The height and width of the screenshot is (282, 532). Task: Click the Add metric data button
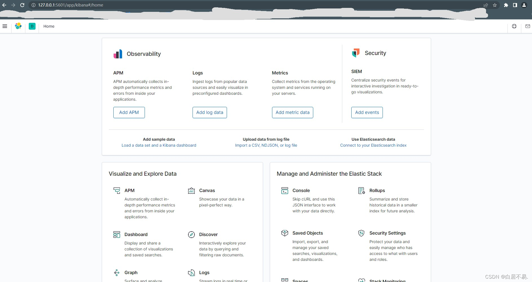click(293, 113)
